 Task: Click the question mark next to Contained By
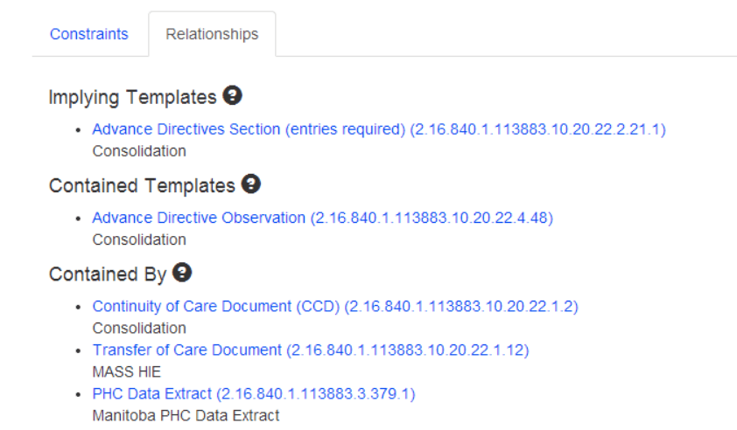tap(182, 273)
